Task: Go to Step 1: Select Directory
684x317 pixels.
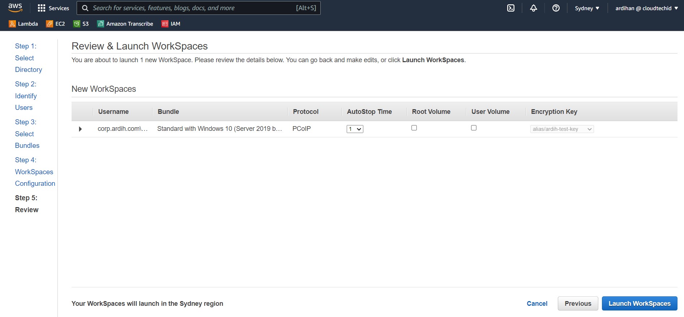Action: click(29, 58)
